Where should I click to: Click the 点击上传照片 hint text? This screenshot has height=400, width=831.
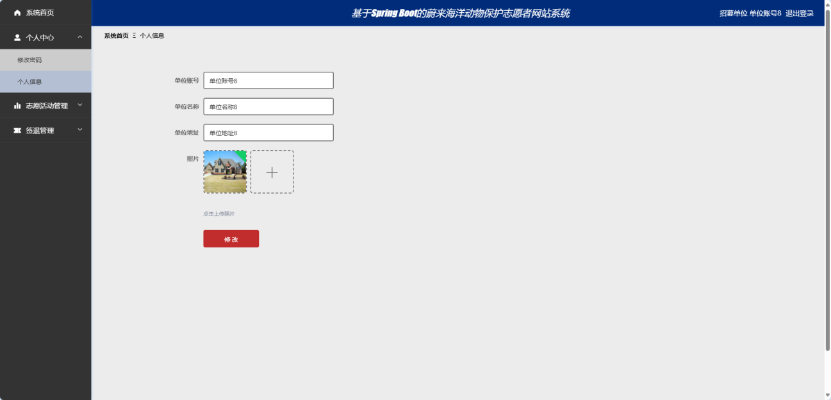pos(218,213)
